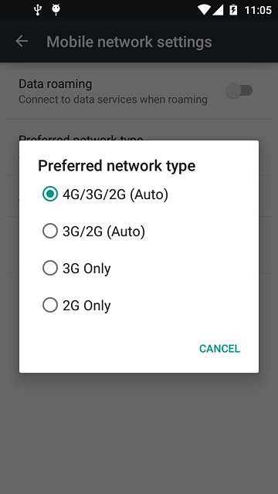The width and height of the screenshot is (278, 494).
Task: Select the 3G/2G (Auto) radio button
Action: pos(50,232)
